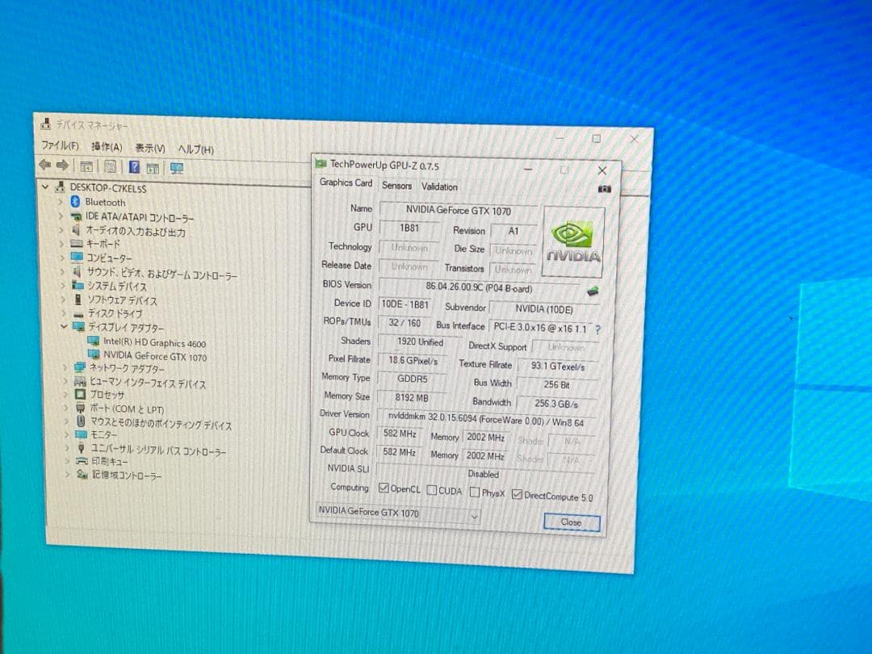Screen dimensions: 872x654
Task: Switch to the Sensors tab
Action: [x=397, y=185]
